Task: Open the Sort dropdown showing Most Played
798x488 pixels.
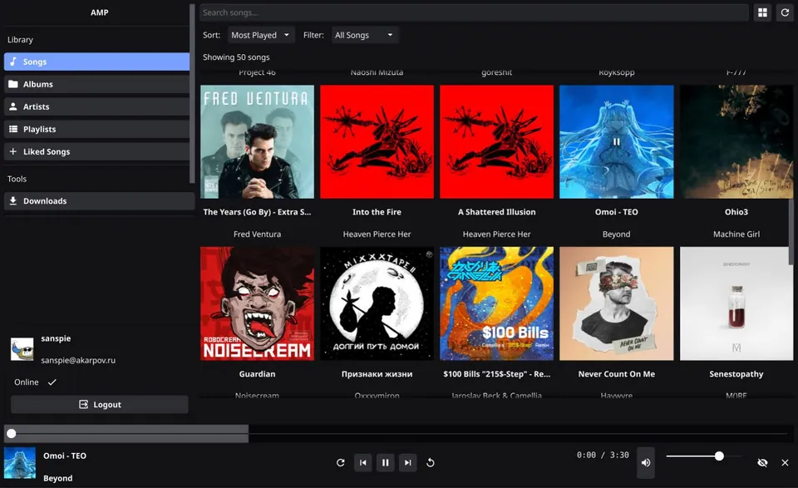Action: [260, 35]
